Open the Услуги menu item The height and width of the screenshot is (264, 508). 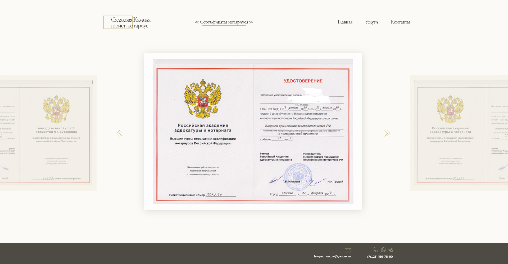[x=371, y=22]
